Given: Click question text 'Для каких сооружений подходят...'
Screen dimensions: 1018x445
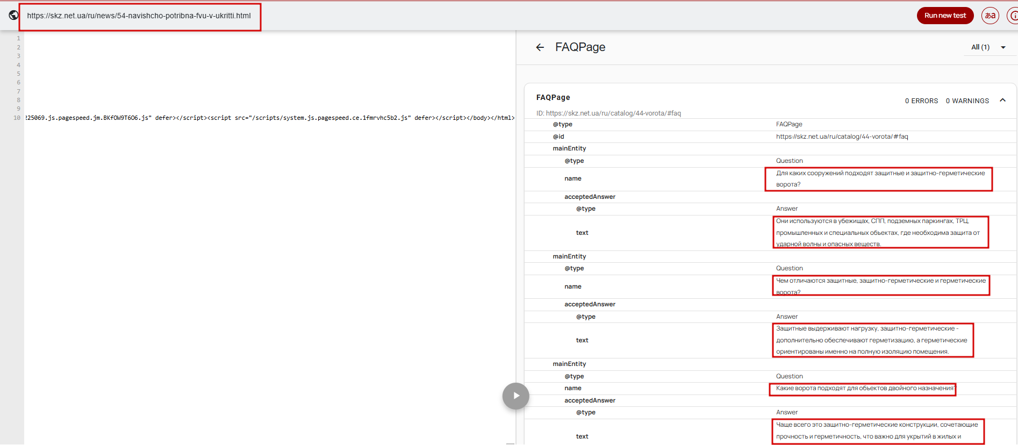Looking at the screenshot, I should (880, 179).
